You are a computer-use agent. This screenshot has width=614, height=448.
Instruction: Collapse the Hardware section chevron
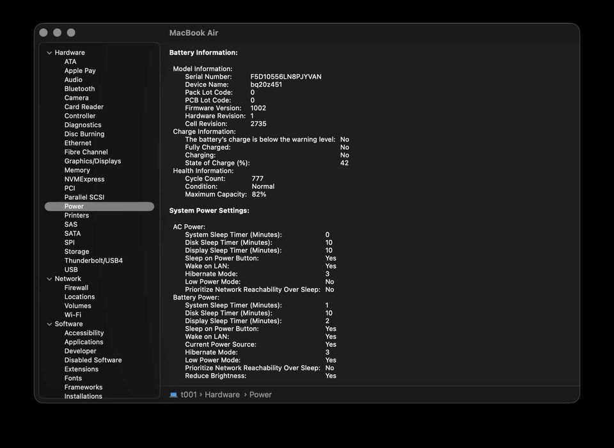point(49,53)
